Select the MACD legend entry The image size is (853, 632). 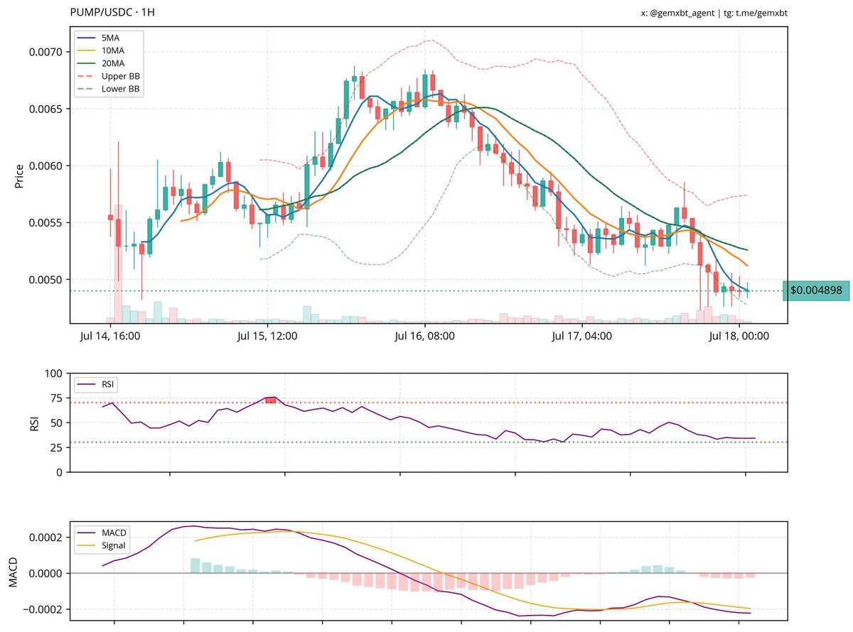(x=102, y=533)
